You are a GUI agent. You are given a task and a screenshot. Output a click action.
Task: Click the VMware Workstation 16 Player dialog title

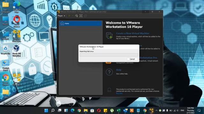tap(91, 47)
